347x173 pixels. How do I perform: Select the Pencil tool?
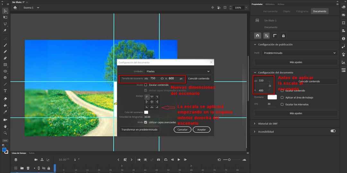click(5, 52)
